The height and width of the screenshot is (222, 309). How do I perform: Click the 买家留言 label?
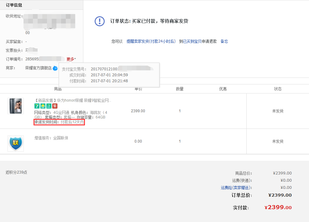14,42
